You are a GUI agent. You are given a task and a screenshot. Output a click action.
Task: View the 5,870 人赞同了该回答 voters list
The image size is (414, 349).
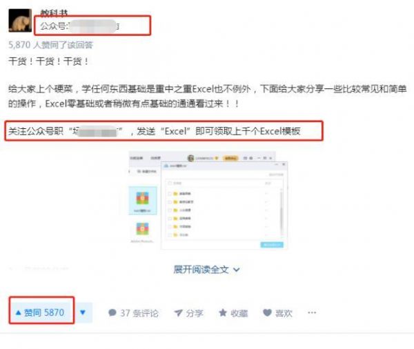50,45
